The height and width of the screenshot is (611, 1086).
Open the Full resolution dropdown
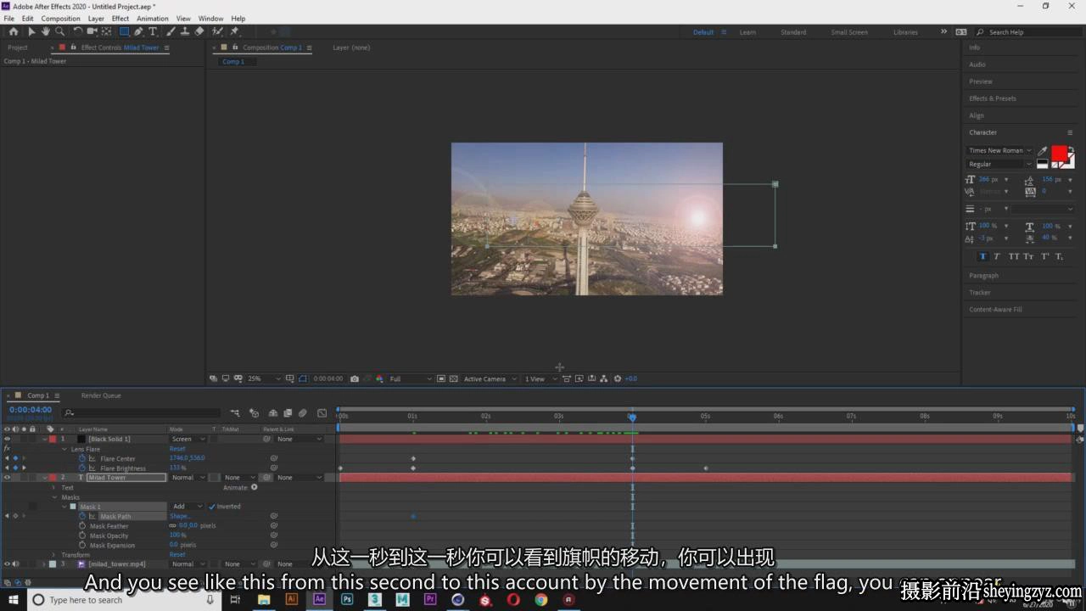pyautogui.click(x=411, y=378)
